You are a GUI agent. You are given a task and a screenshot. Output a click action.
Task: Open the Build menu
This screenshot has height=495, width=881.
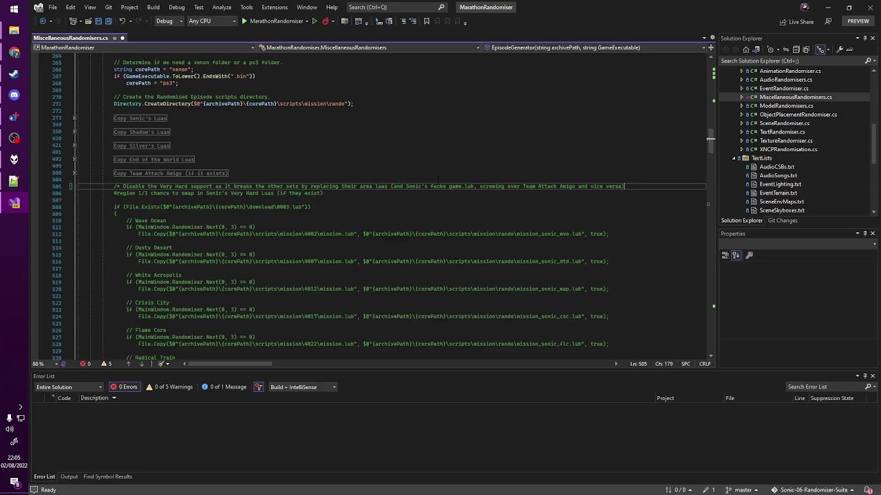pos(153,7)
